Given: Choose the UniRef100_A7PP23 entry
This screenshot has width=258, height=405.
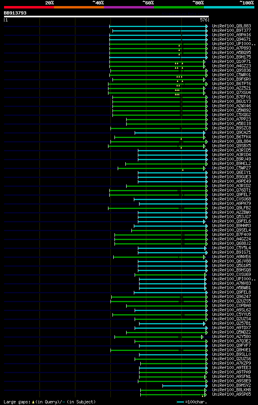Looking at the screenshot, I should point(231,119).
